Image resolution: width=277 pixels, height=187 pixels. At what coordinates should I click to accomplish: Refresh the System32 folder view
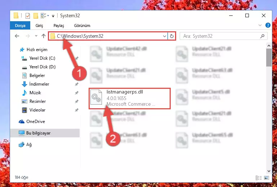(x=172, y=36)
